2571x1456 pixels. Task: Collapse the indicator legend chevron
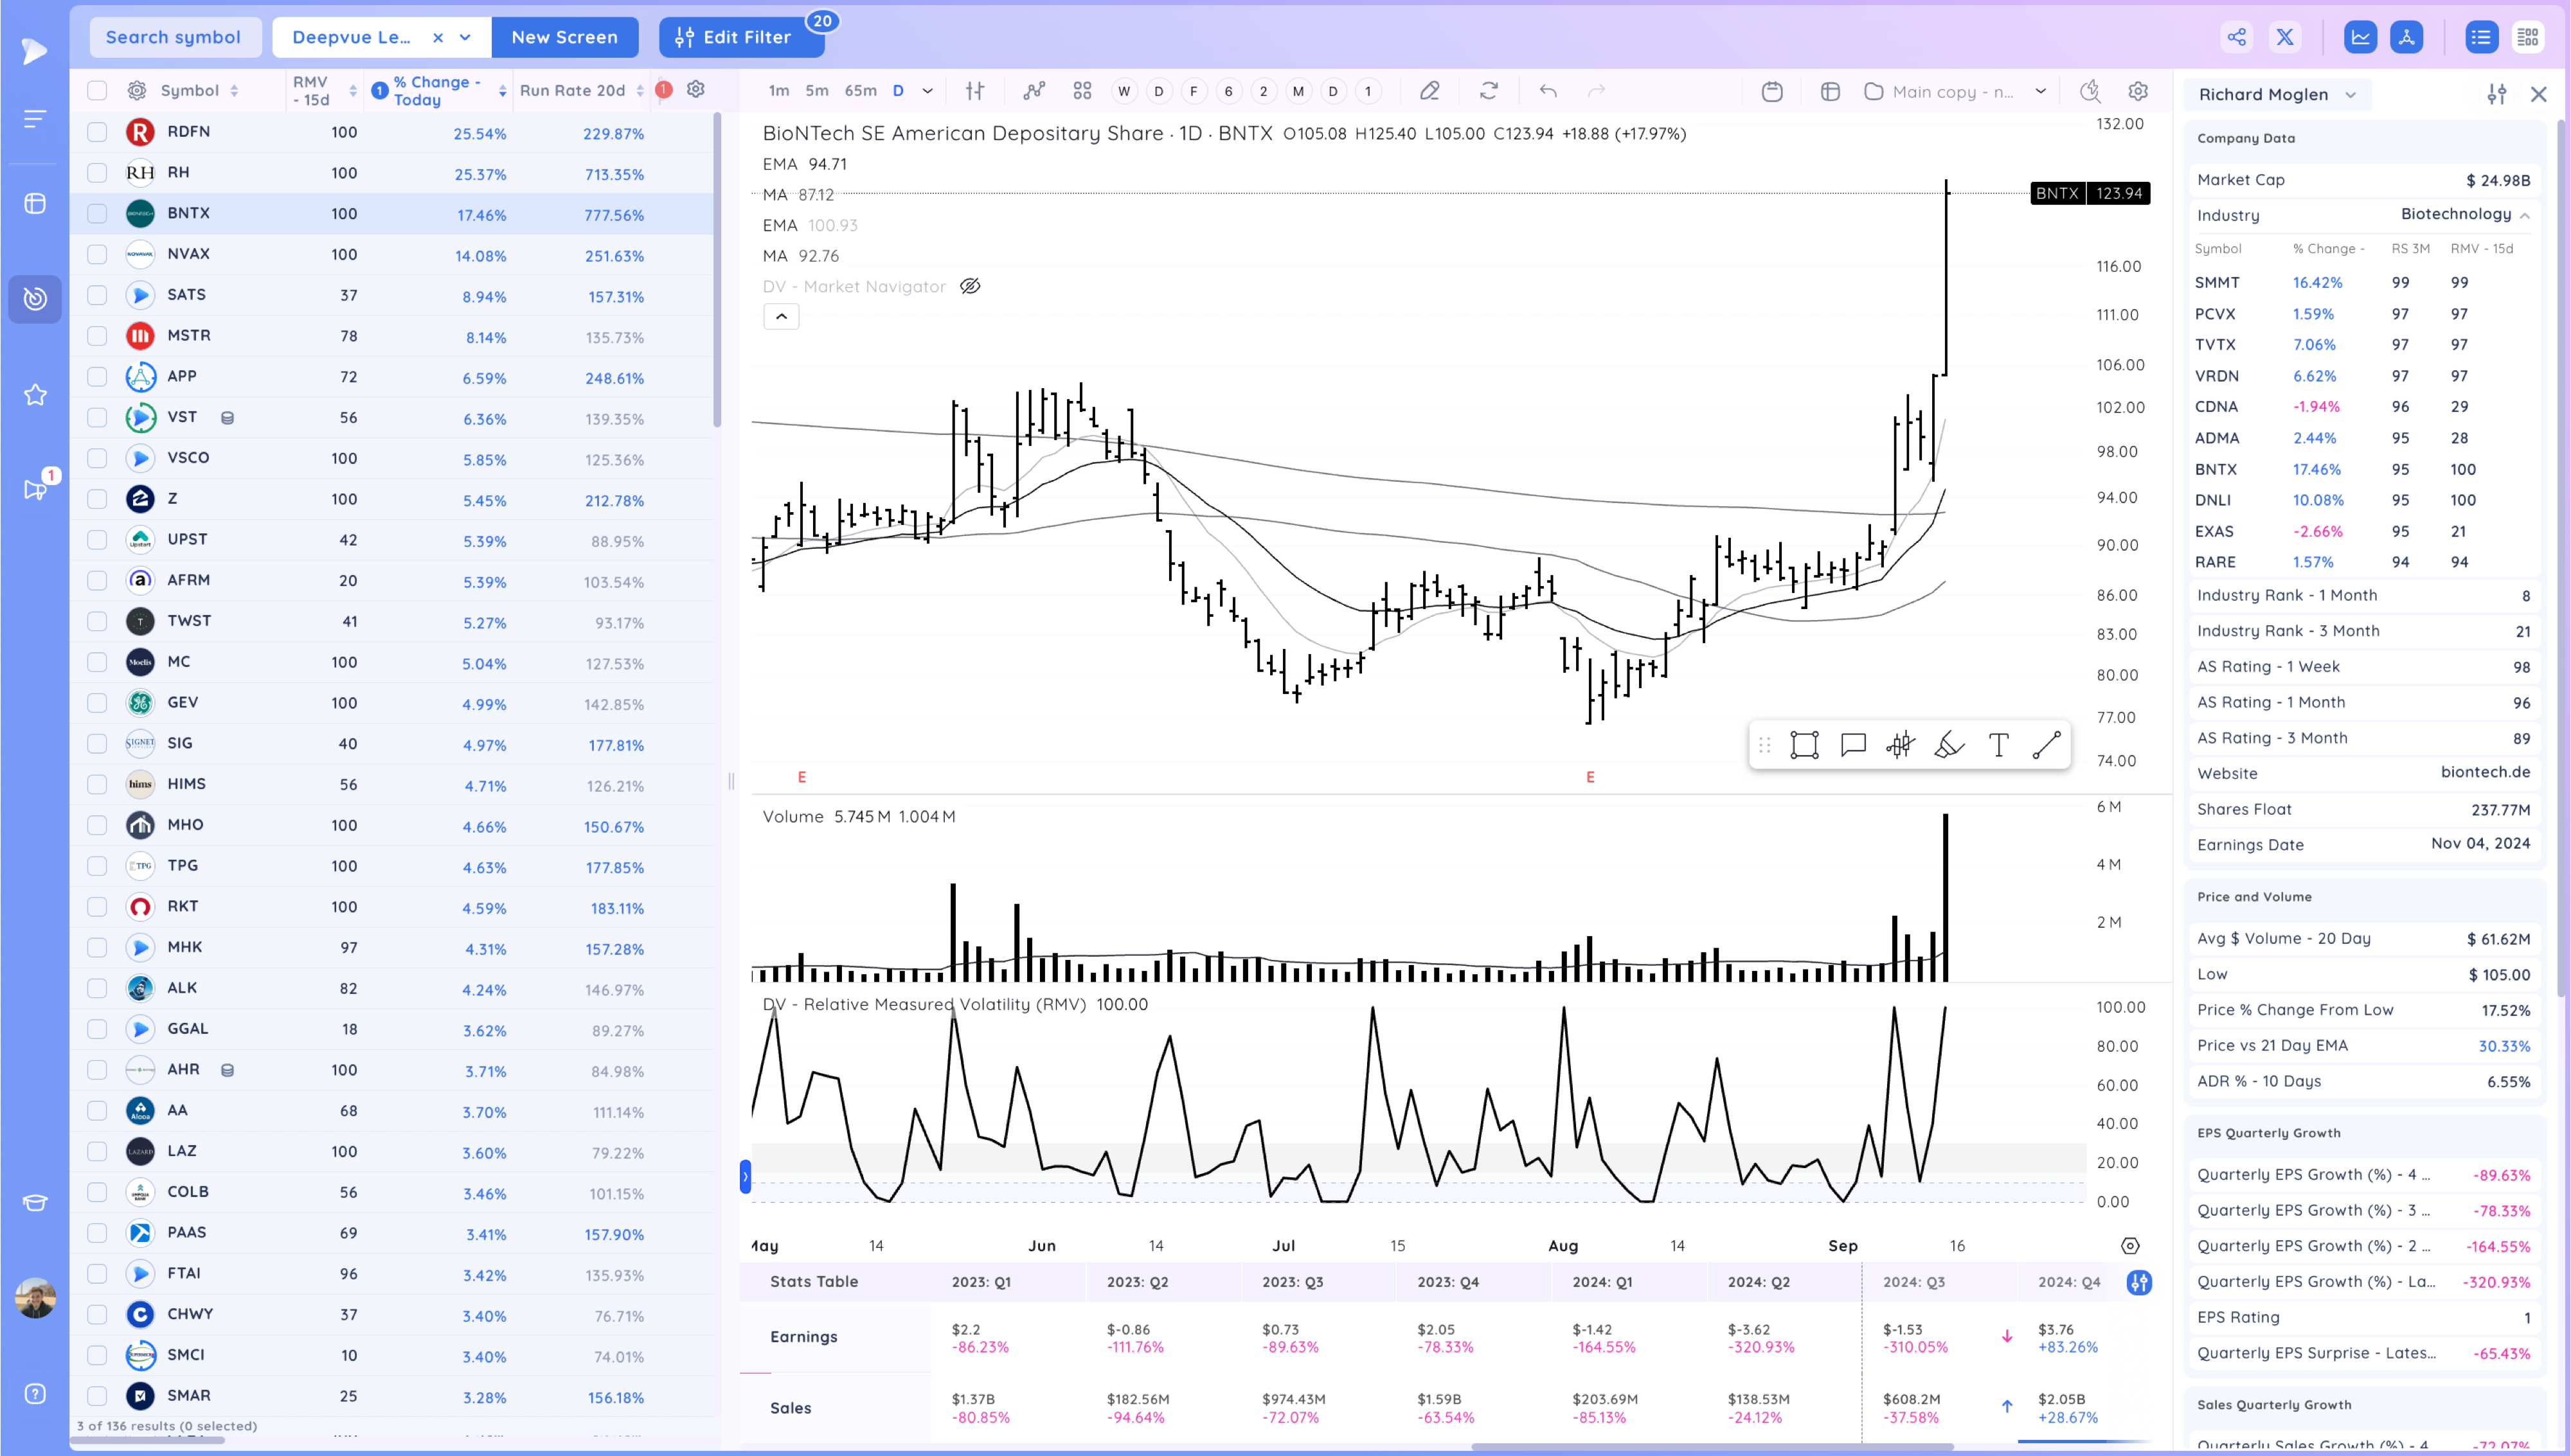(x=781, y=317)
